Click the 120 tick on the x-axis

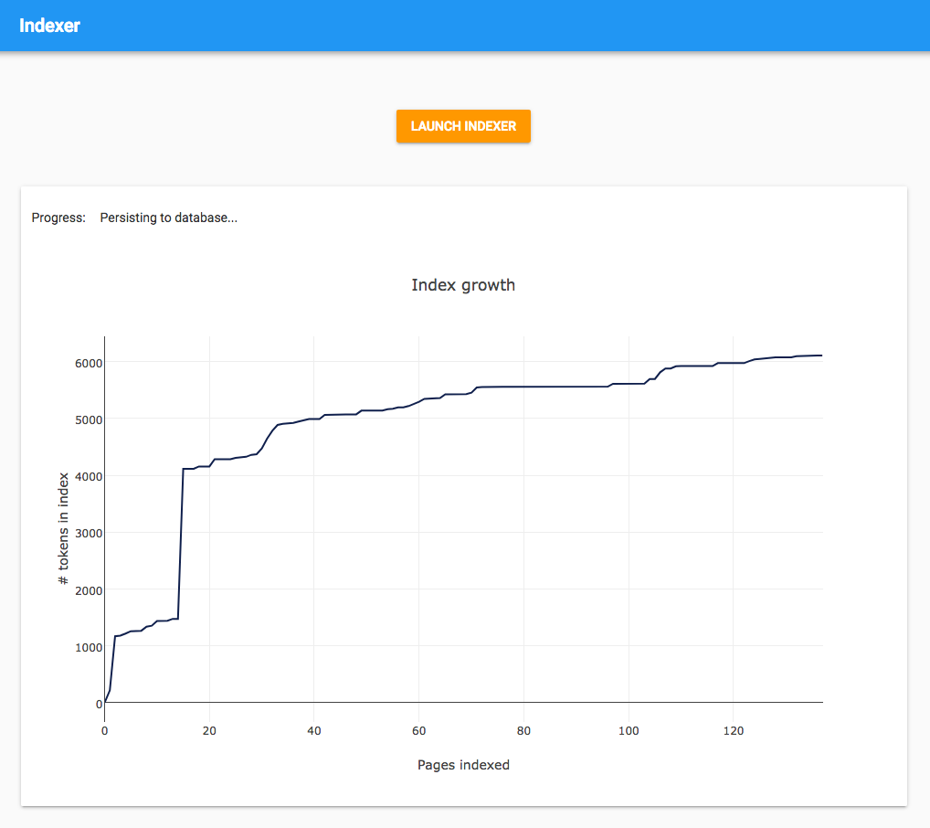click(x=733, y=731)
